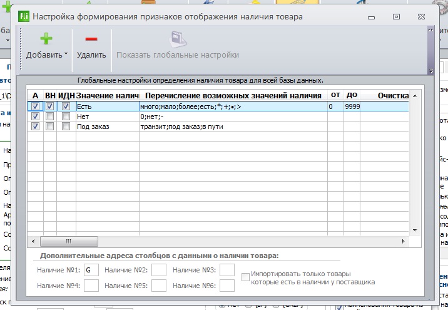The height and width of the screenshot is (310, 448).
Task: Enable Импортировать только товары checkbox
Action: tap(245, 277)
